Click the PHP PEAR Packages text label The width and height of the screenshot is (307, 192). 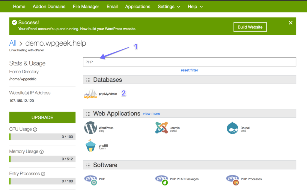184,179
